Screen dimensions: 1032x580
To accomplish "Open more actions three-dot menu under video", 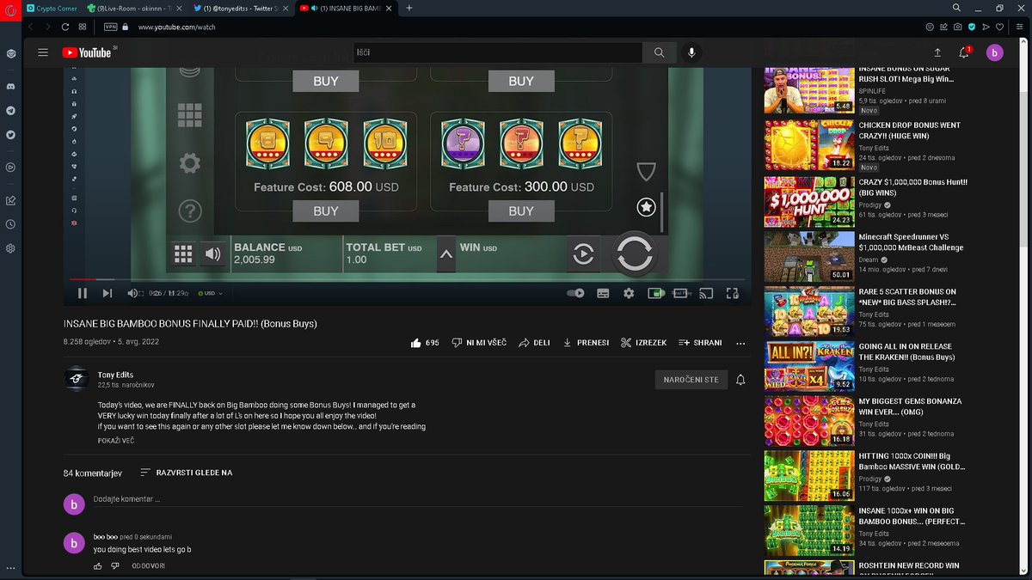I will pos(740,342).
